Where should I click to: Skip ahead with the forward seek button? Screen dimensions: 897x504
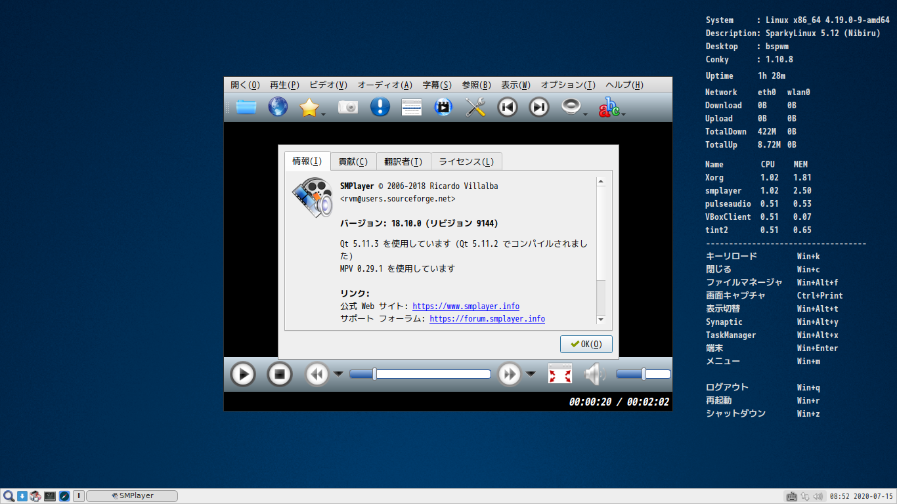point(510,375)
